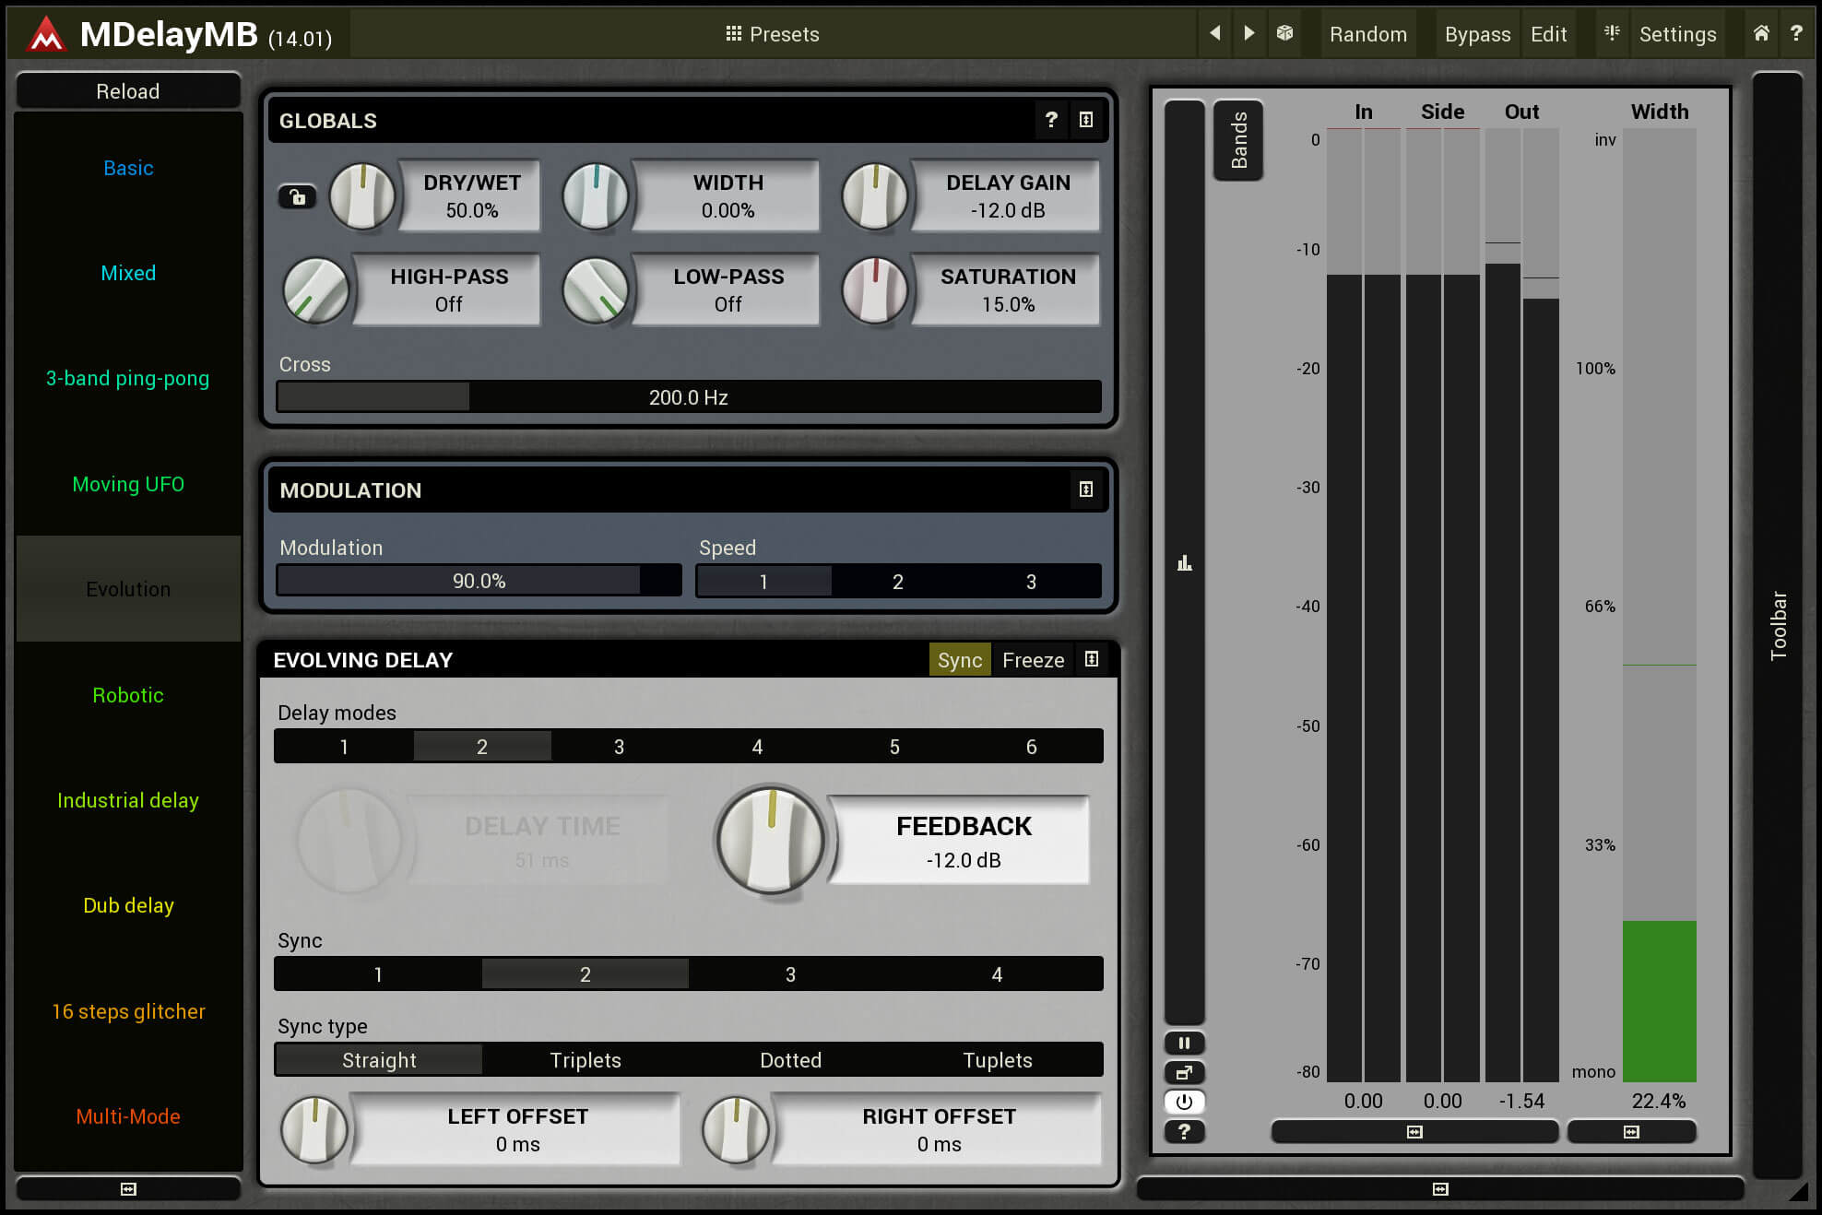Pause the meters with the pause icon
1822x1215 pixels.
pos(1185,1044)
